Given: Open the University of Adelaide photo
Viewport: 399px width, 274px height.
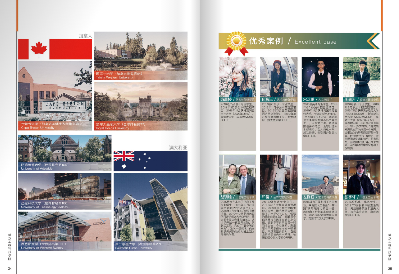Looking at the screenshot, I should [x=65, y=153].
